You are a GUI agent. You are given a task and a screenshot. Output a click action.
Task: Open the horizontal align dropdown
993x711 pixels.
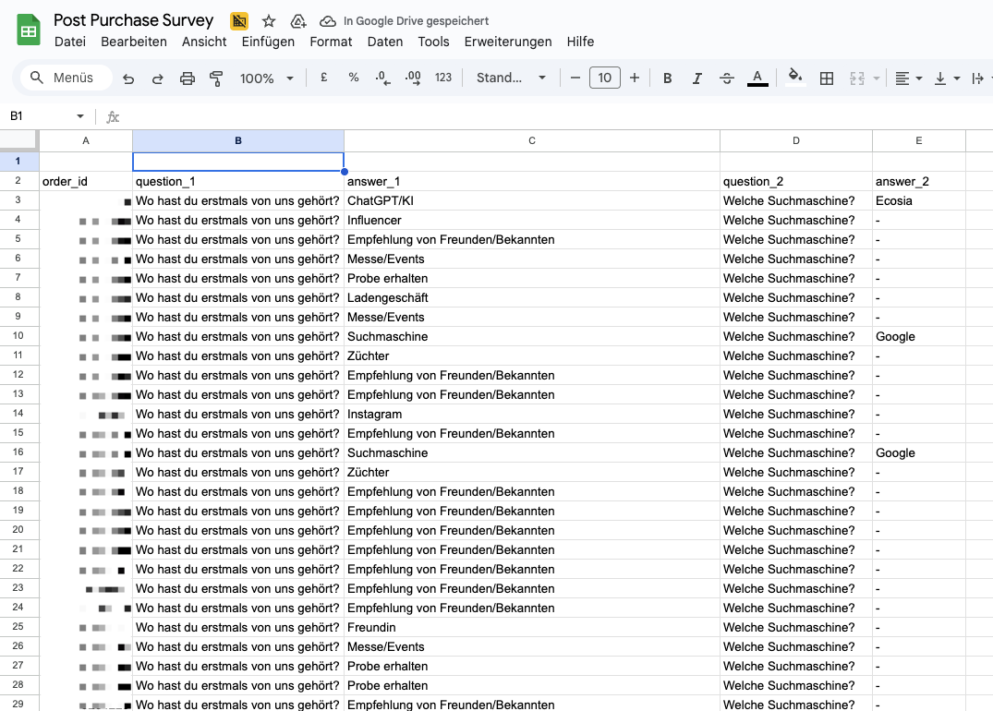point(909,78)
